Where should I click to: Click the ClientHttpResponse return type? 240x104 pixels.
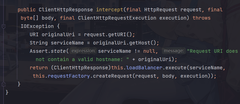(66, 10)
